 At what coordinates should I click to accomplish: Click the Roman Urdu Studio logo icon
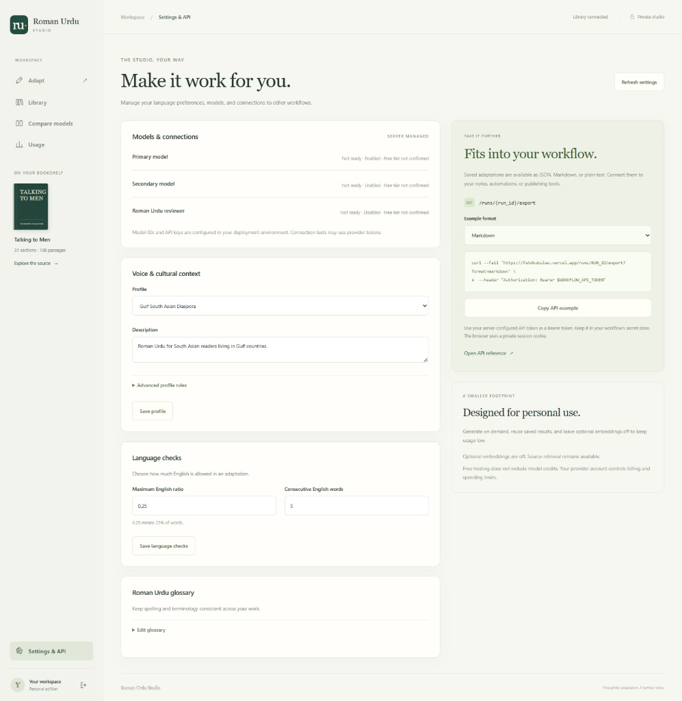point(18,25)
